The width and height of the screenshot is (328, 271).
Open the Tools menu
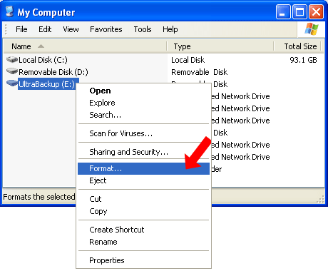click(x=143, y=29)
